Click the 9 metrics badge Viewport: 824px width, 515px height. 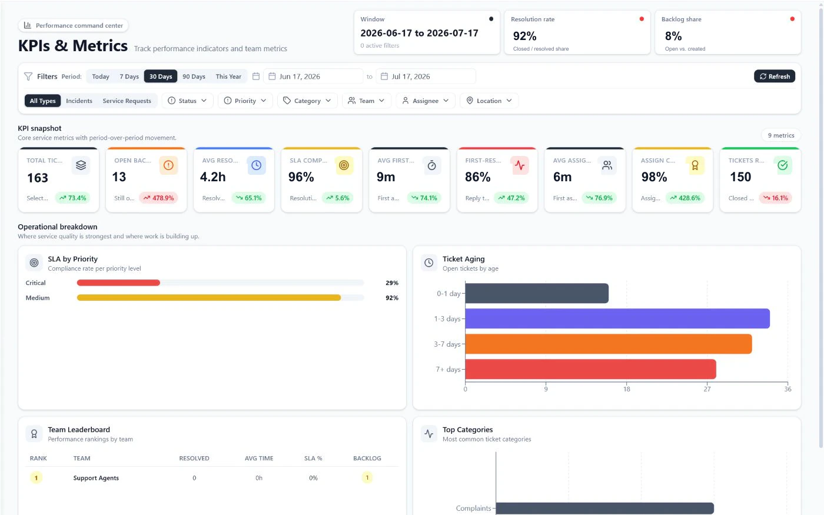tap(781, 135)
